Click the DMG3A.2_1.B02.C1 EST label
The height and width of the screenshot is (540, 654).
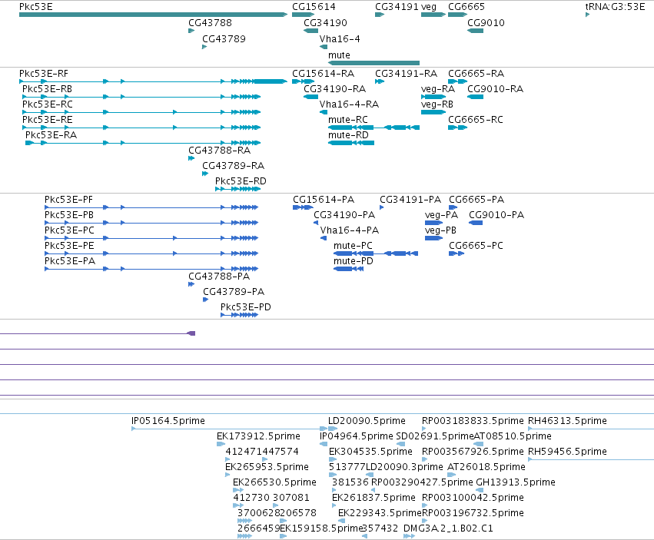tap(448, 528)
